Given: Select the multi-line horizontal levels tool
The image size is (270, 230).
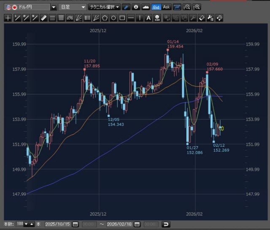Looking at the screenshot, I should click(x=61, y=18).
